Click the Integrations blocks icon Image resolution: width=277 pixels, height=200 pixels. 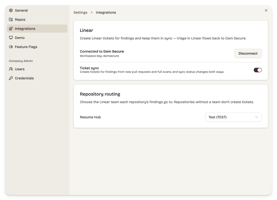tap(11, 29)
